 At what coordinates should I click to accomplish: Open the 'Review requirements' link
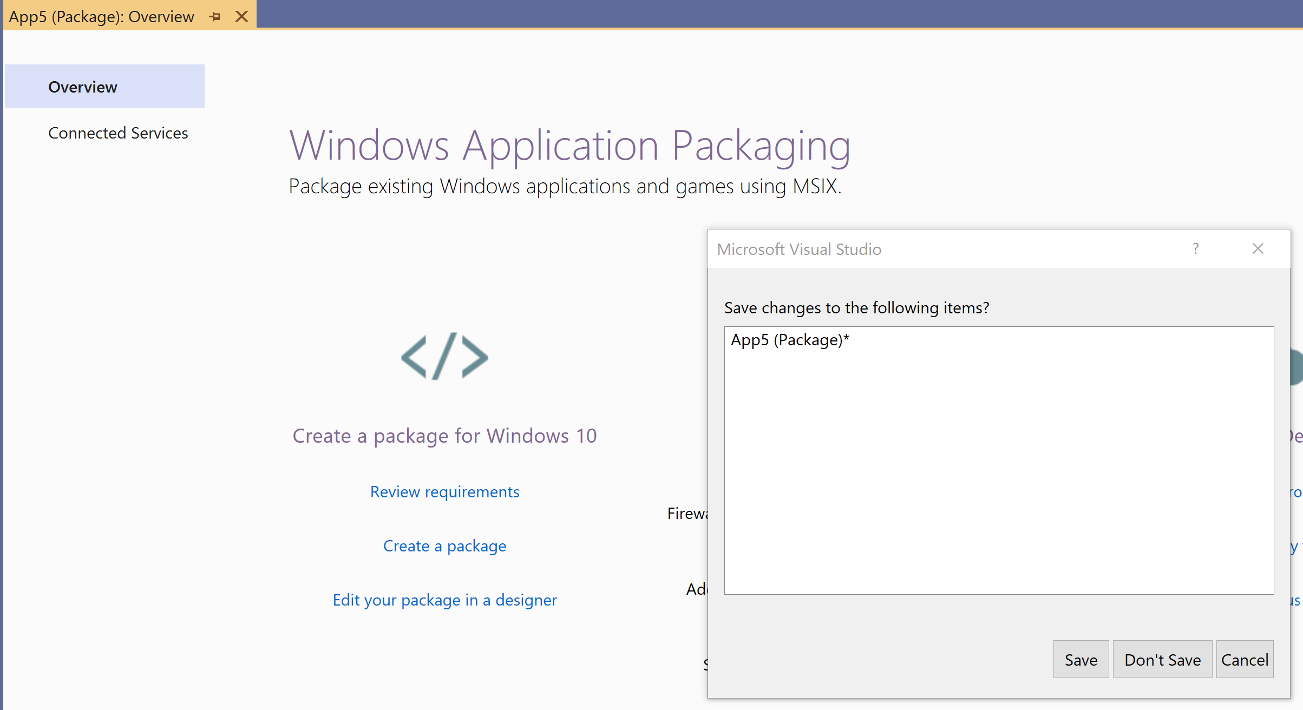[444, 491]
